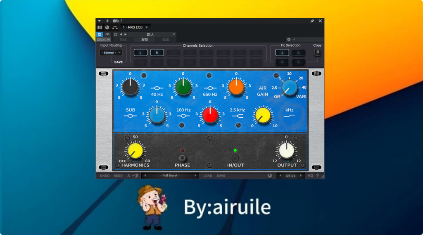The image size is (423, 235).
Task: Click the macro knob icon in plugin header
Action: coord(107,27)
